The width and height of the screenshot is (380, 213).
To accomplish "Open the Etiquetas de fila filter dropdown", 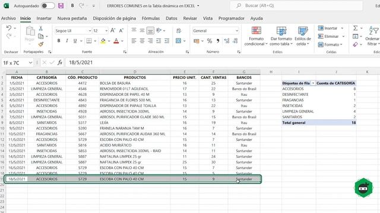I will [313, 83].
